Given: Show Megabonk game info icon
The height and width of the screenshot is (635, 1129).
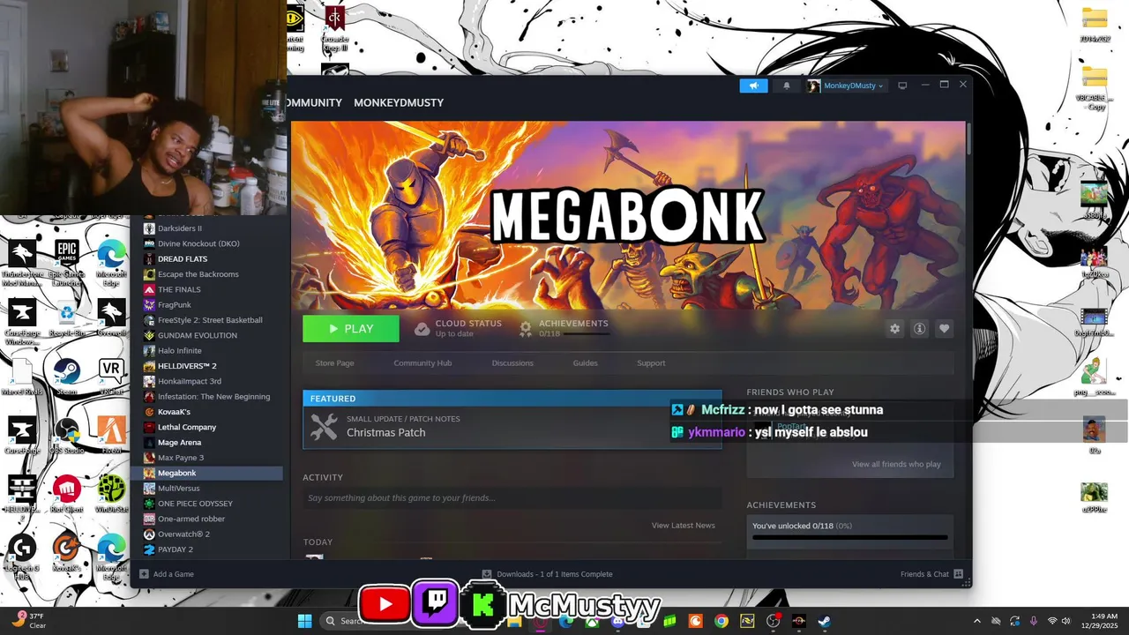Looking at the screenshot, I should 919,329.
